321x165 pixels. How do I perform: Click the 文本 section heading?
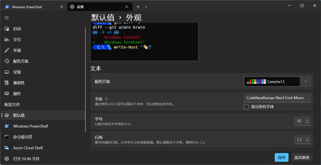pos(96,68)
